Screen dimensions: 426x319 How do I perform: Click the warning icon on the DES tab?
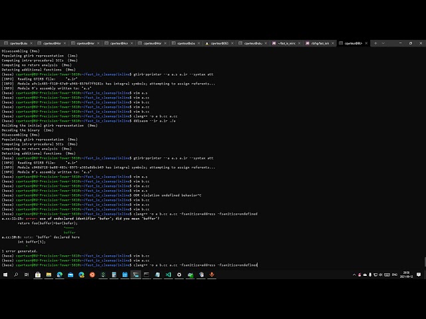click(207, 43)
